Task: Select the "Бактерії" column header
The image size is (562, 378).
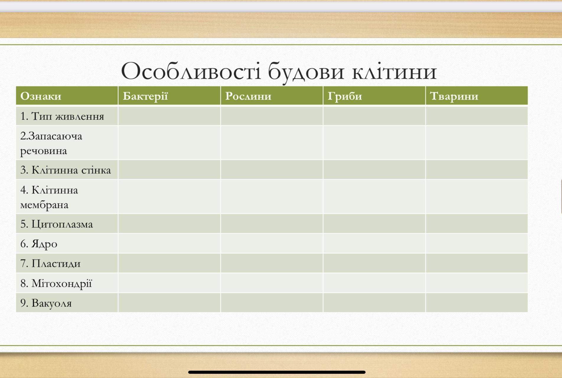Action: click(169, 96)
